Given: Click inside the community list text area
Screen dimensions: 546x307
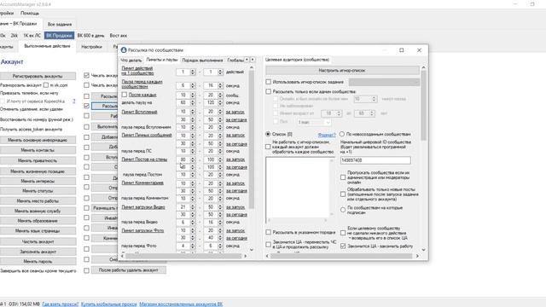Looking at the screenshot, I should coord(298,188).
